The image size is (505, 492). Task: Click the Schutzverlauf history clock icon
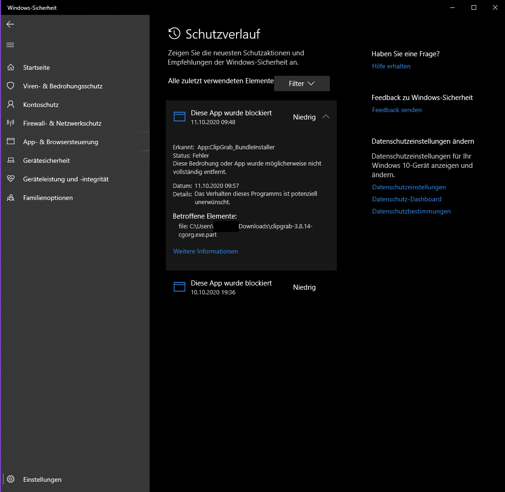[x=174, y=33]
